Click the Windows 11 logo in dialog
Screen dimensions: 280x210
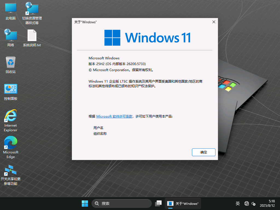click(x=147, y=38)
